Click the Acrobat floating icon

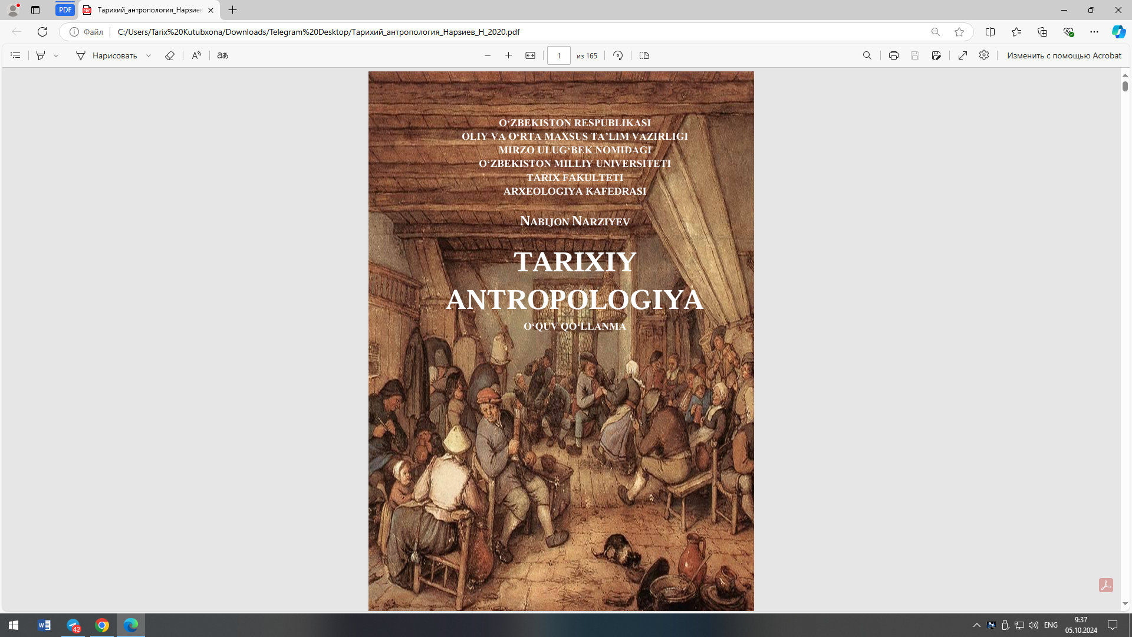tap(1106, 585)
